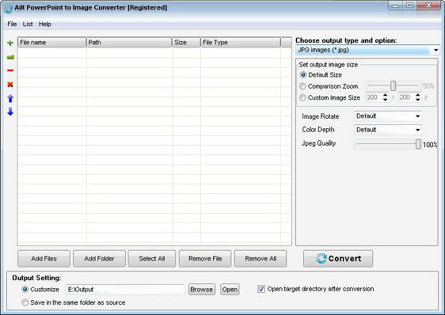Decrease custom image width with down arrow

(385, 100)
